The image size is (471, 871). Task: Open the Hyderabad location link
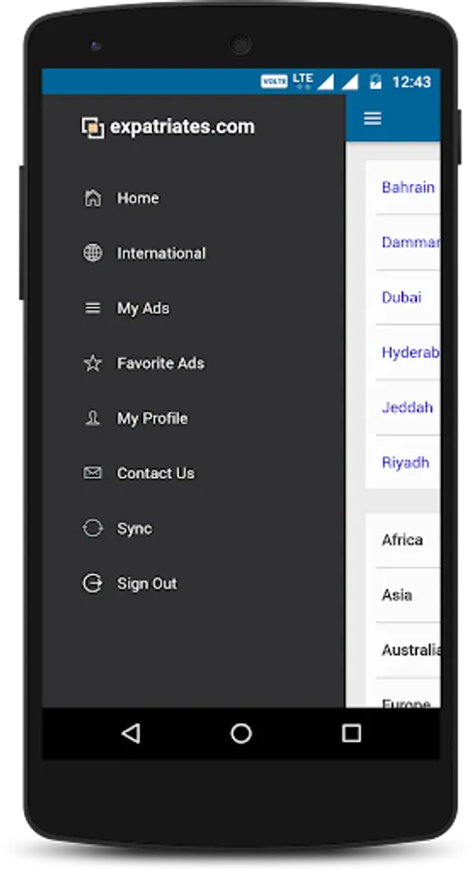pyautogui.click(x=410, y=352)
